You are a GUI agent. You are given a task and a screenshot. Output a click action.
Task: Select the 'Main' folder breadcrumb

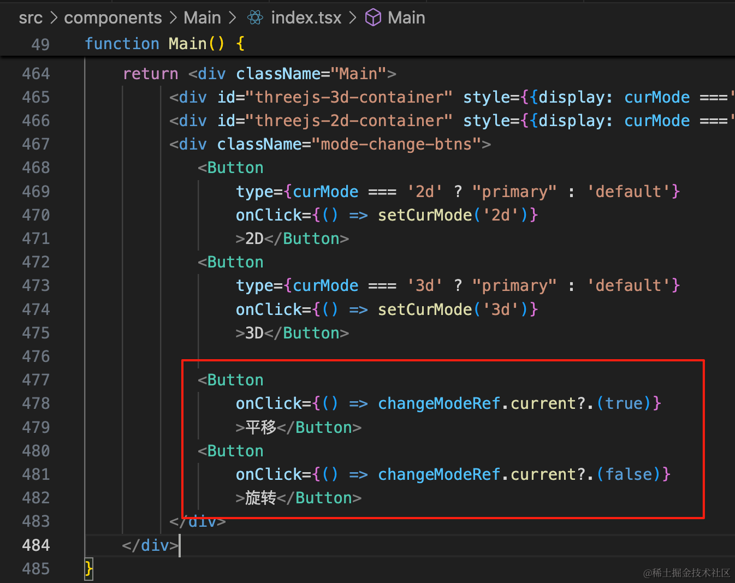pos(202,18)
